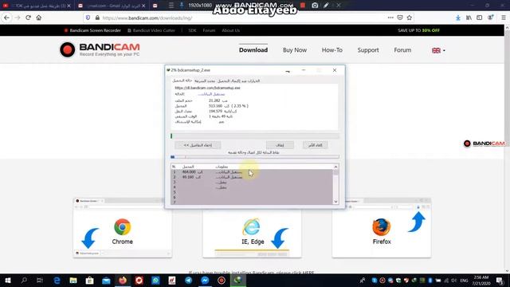Open Microsoft Store from the taskbar

click(x=89, y=280)
